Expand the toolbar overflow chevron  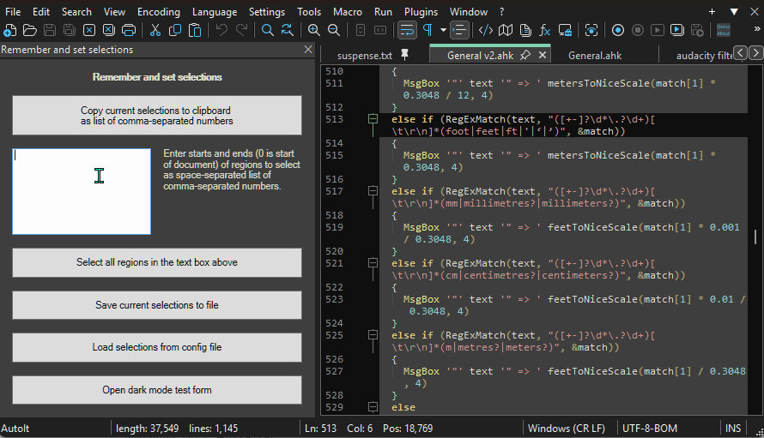(756, 29)
